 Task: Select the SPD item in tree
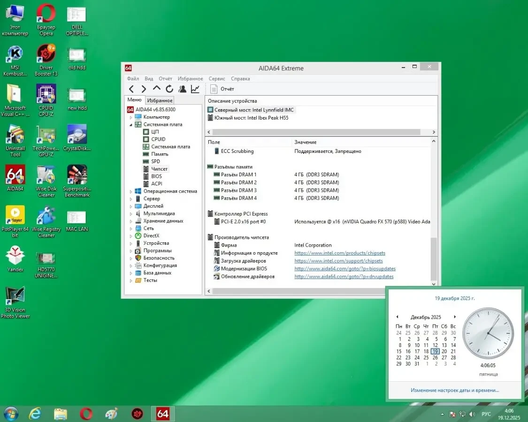tap(155, 161)
